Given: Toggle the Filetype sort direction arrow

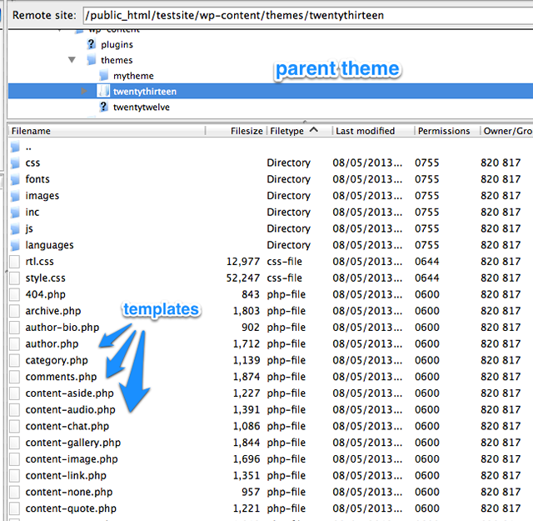Looking at the screenshot, I should 314,130.
